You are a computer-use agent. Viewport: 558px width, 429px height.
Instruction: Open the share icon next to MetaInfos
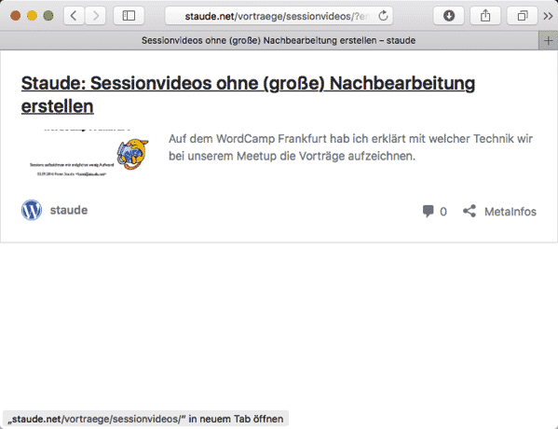[470, 211]
